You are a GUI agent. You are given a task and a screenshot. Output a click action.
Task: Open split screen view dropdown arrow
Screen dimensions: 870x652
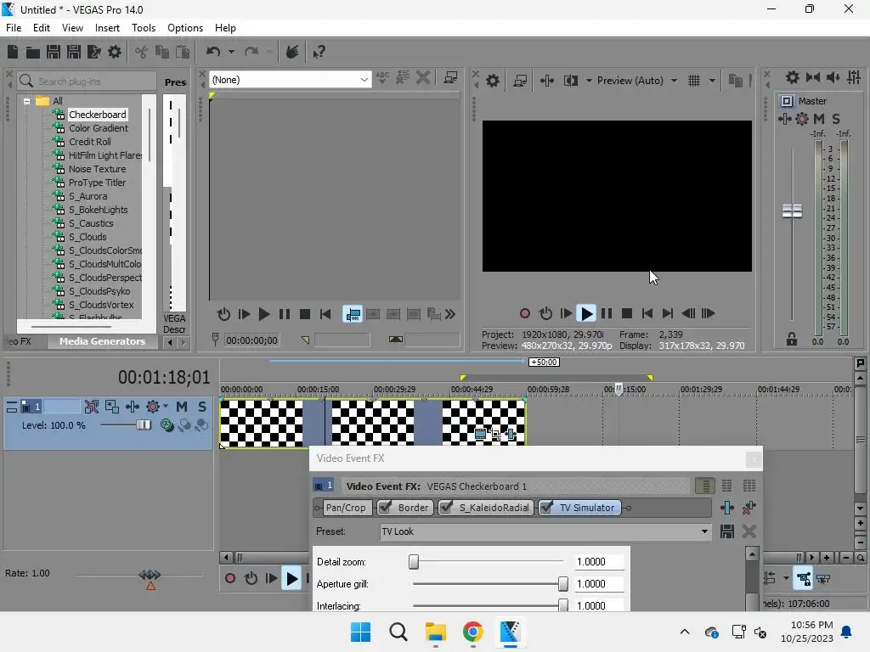(x=589, y=81)
